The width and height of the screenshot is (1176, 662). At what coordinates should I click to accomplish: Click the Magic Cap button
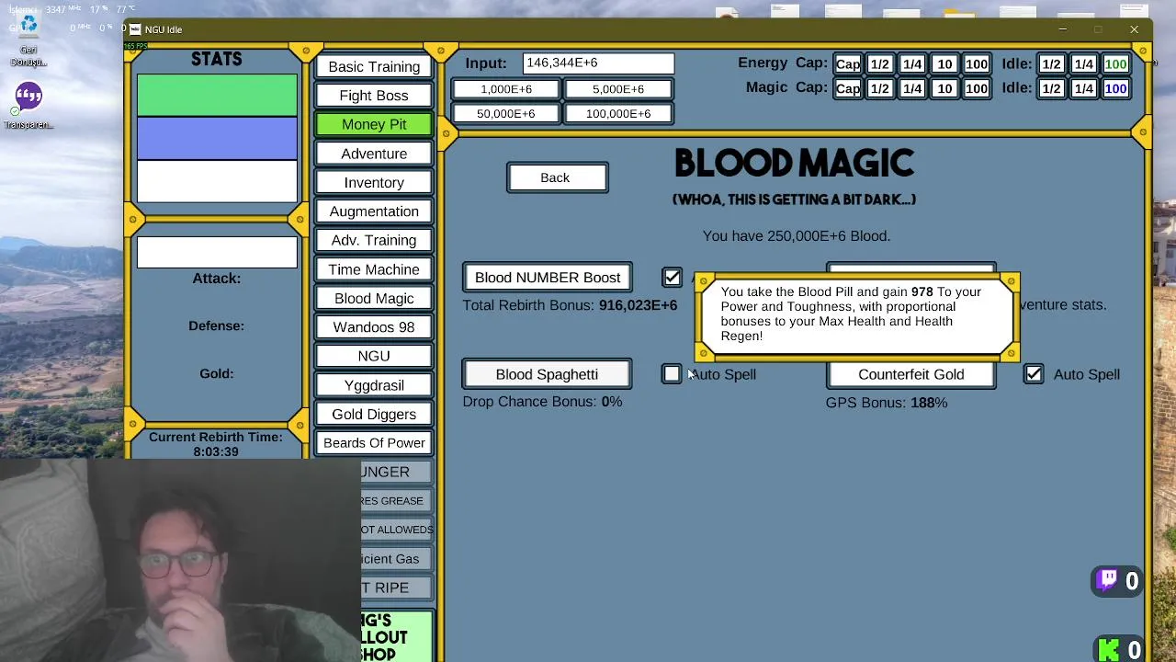(x=848, y=88)
